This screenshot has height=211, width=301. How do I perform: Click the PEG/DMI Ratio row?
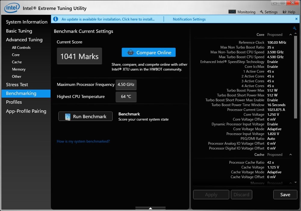click(258, 139)
